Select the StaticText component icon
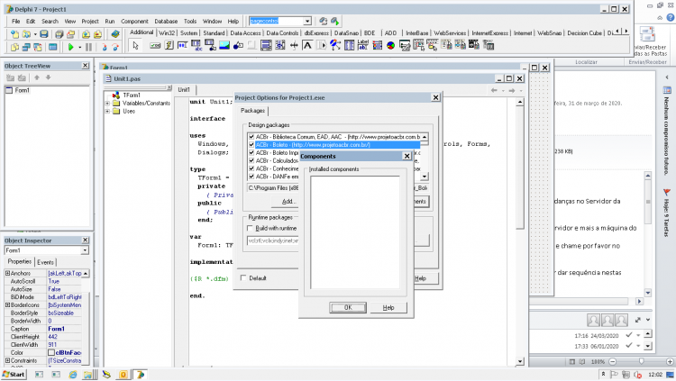This screenshot has width=676, height=381. tap(307, 45)
